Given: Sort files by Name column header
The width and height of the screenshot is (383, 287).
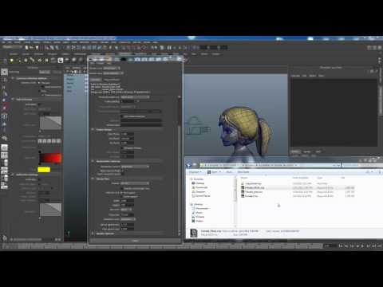Looking at the screenshot, I should [244, 178].
